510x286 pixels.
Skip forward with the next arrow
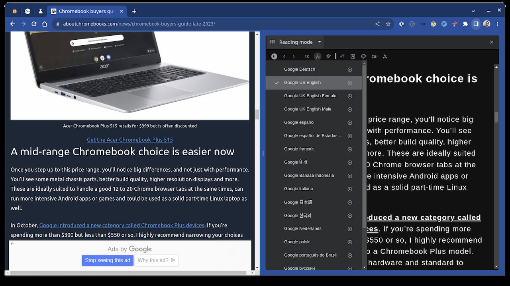294,56
